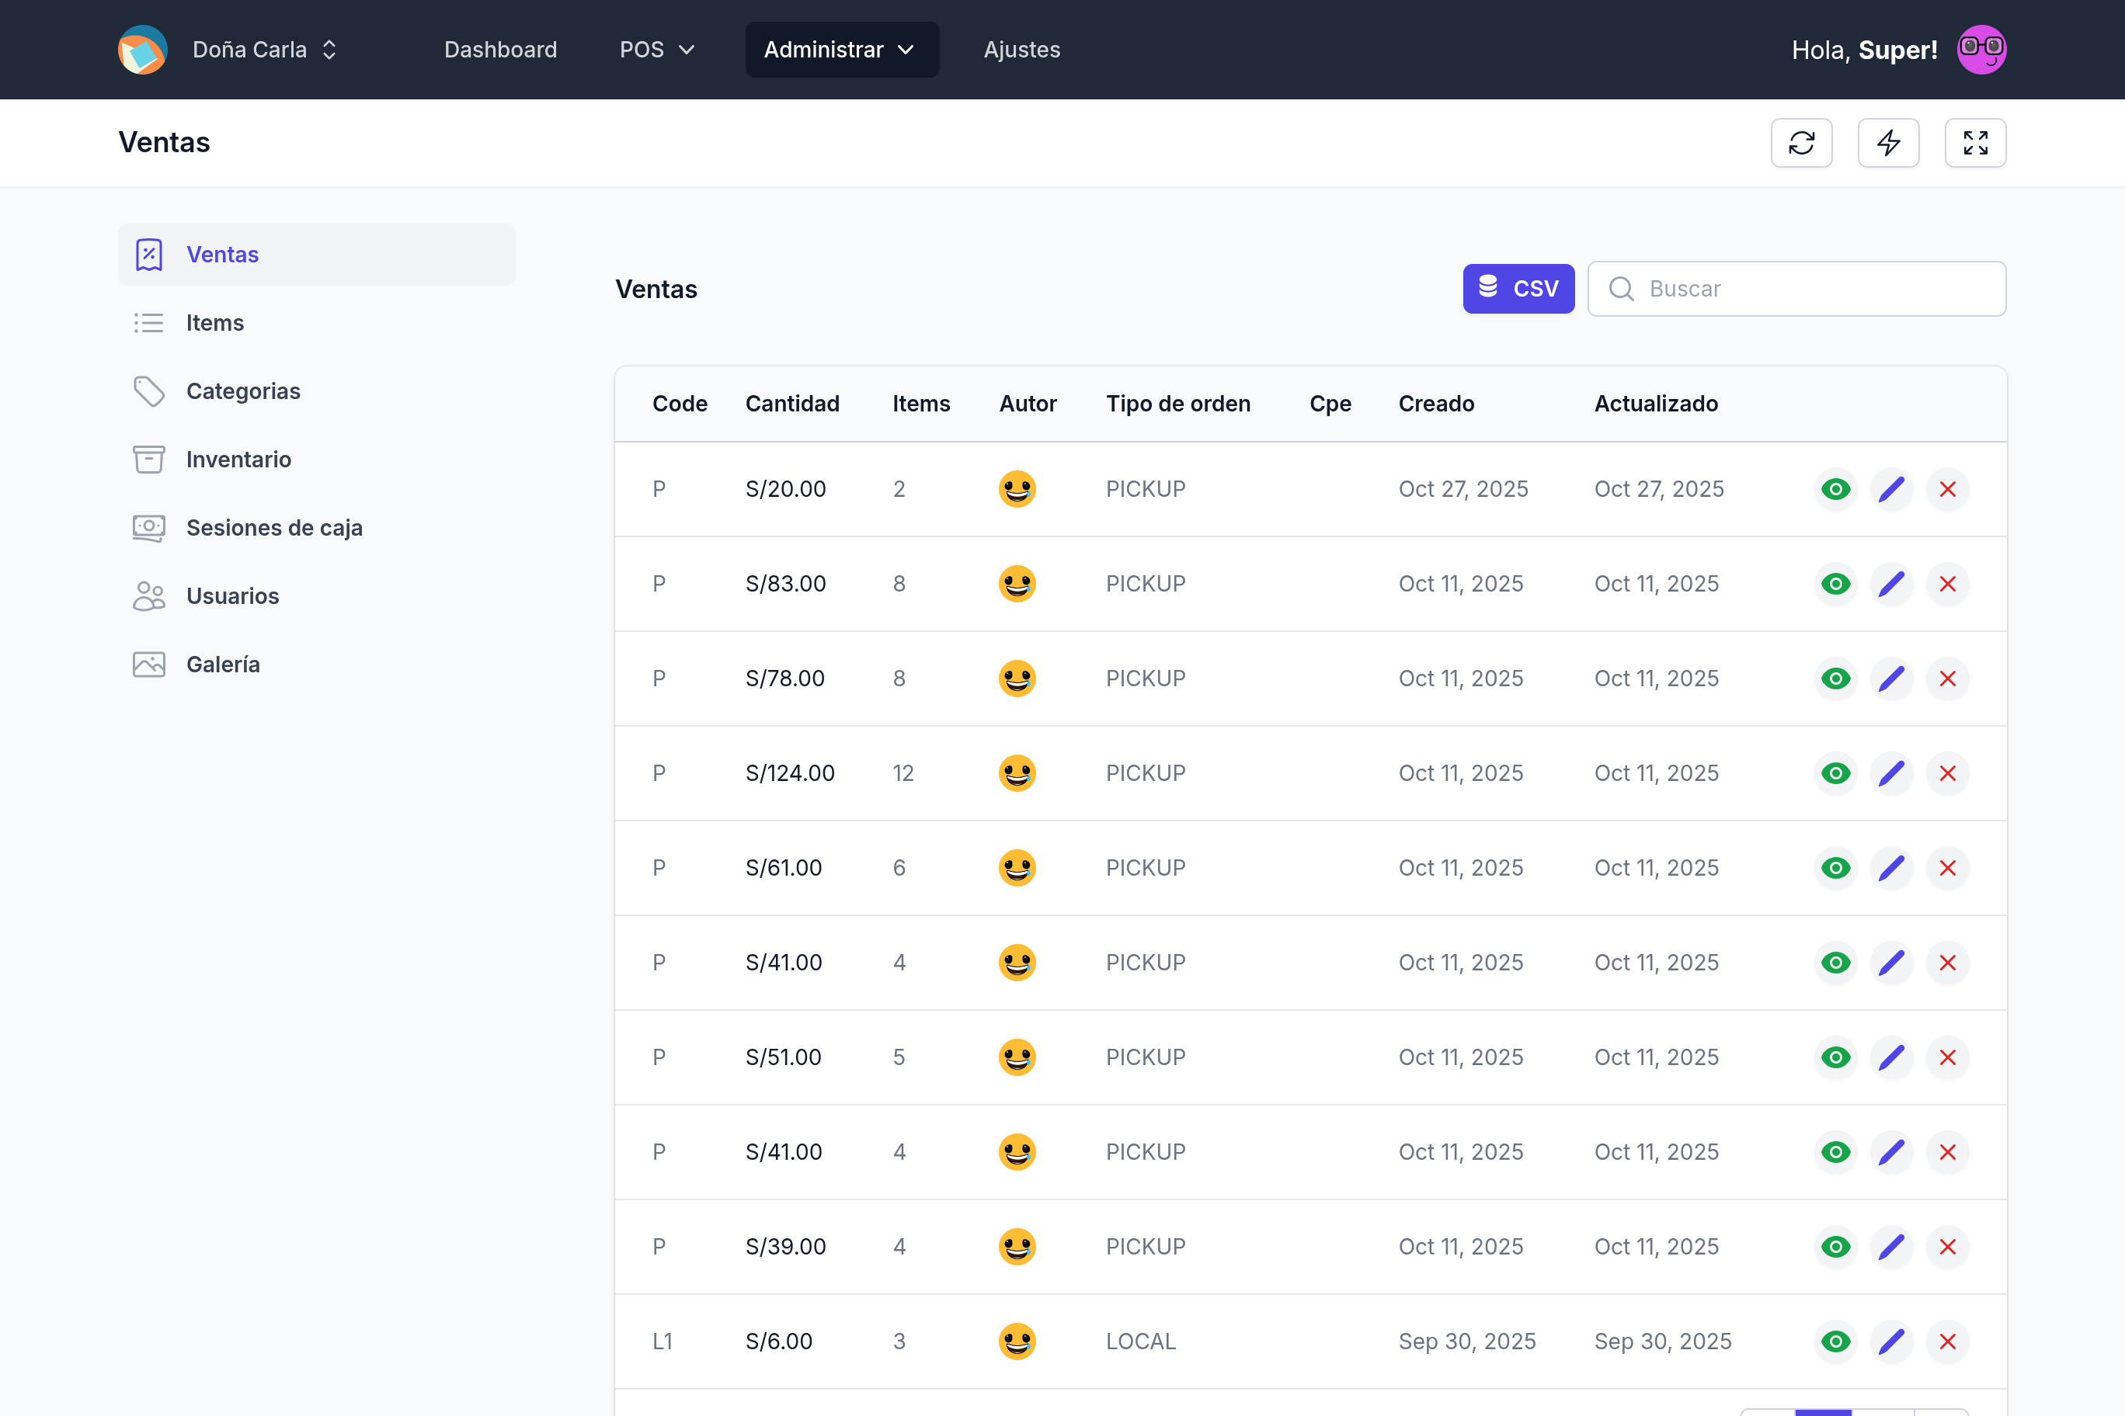View the S/39.00 sale with eye icon
This screenshot has width=2125, height=1416.
click(x=1836, y=1247)
